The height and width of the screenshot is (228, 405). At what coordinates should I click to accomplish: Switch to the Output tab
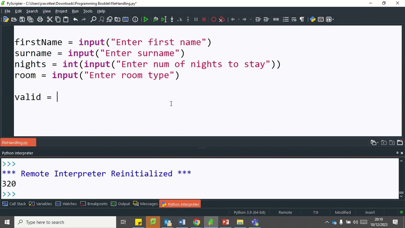coord(120,204)
